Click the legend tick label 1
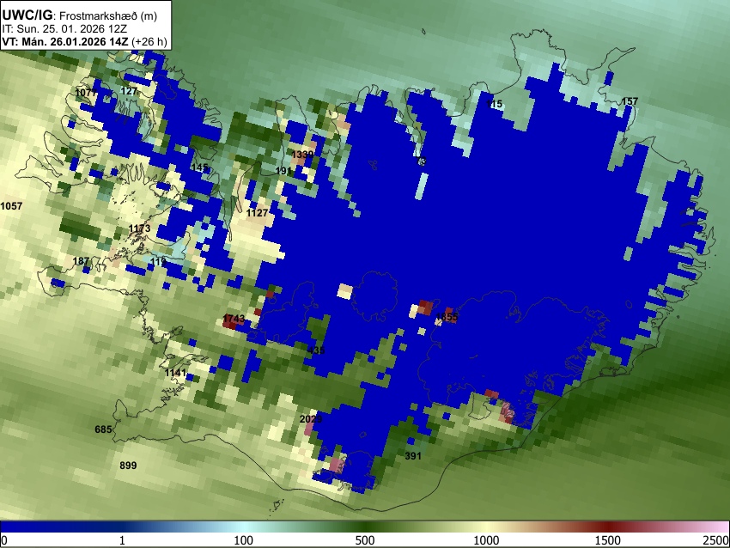The width and height of the screenshot is (730, 548). (122, 540)
